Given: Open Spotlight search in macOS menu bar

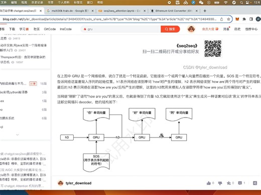Looking at the screenshot, I should 241,2.
